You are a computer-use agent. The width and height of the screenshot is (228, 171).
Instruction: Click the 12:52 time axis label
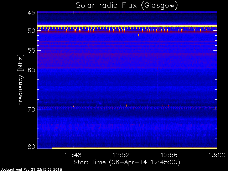121,155
